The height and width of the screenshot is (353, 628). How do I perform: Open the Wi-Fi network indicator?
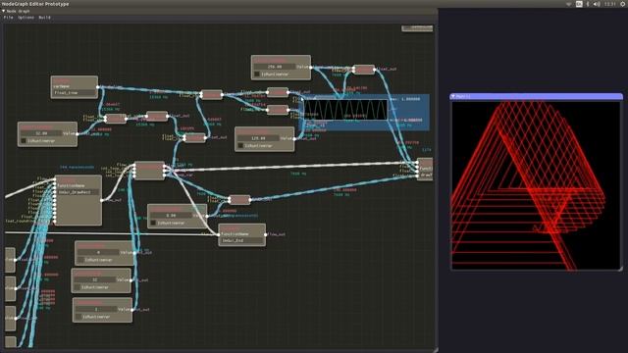(x=569, y=4)
